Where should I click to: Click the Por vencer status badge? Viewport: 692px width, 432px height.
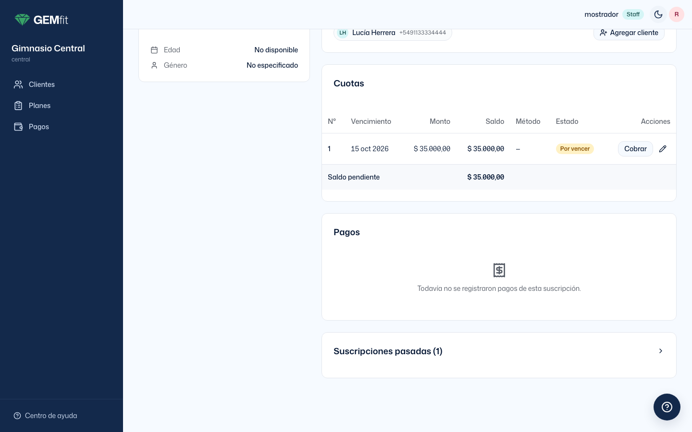575,149
